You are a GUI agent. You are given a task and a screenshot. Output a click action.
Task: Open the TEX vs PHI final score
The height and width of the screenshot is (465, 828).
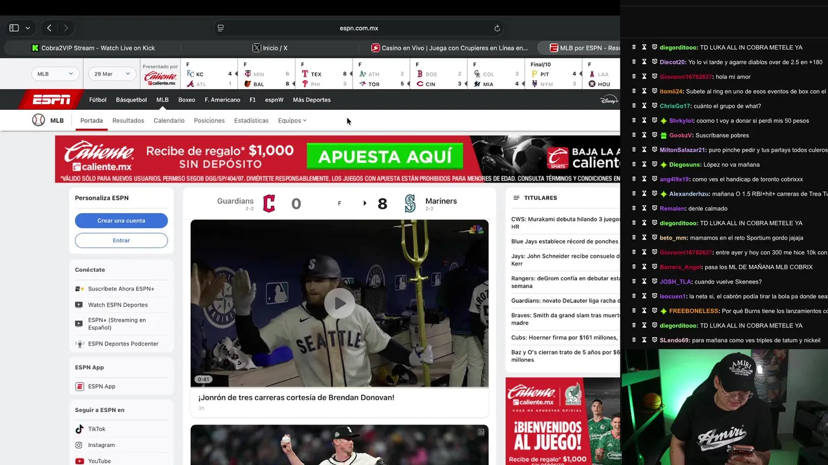tap(323, 74)
